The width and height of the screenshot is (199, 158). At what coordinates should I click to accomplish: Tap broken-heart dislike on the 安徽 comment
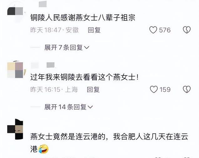point(187,30)
